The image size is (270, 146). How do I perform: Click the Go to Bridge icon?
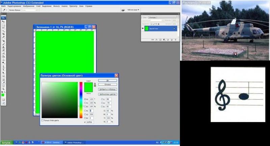coord(122,10)
